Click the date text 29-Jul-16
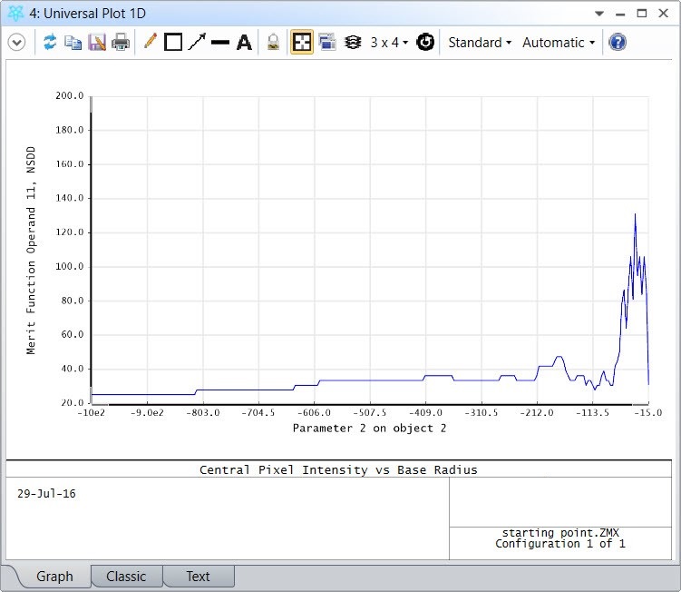Viewport: 681px width, 592px height. pos(46,494)
